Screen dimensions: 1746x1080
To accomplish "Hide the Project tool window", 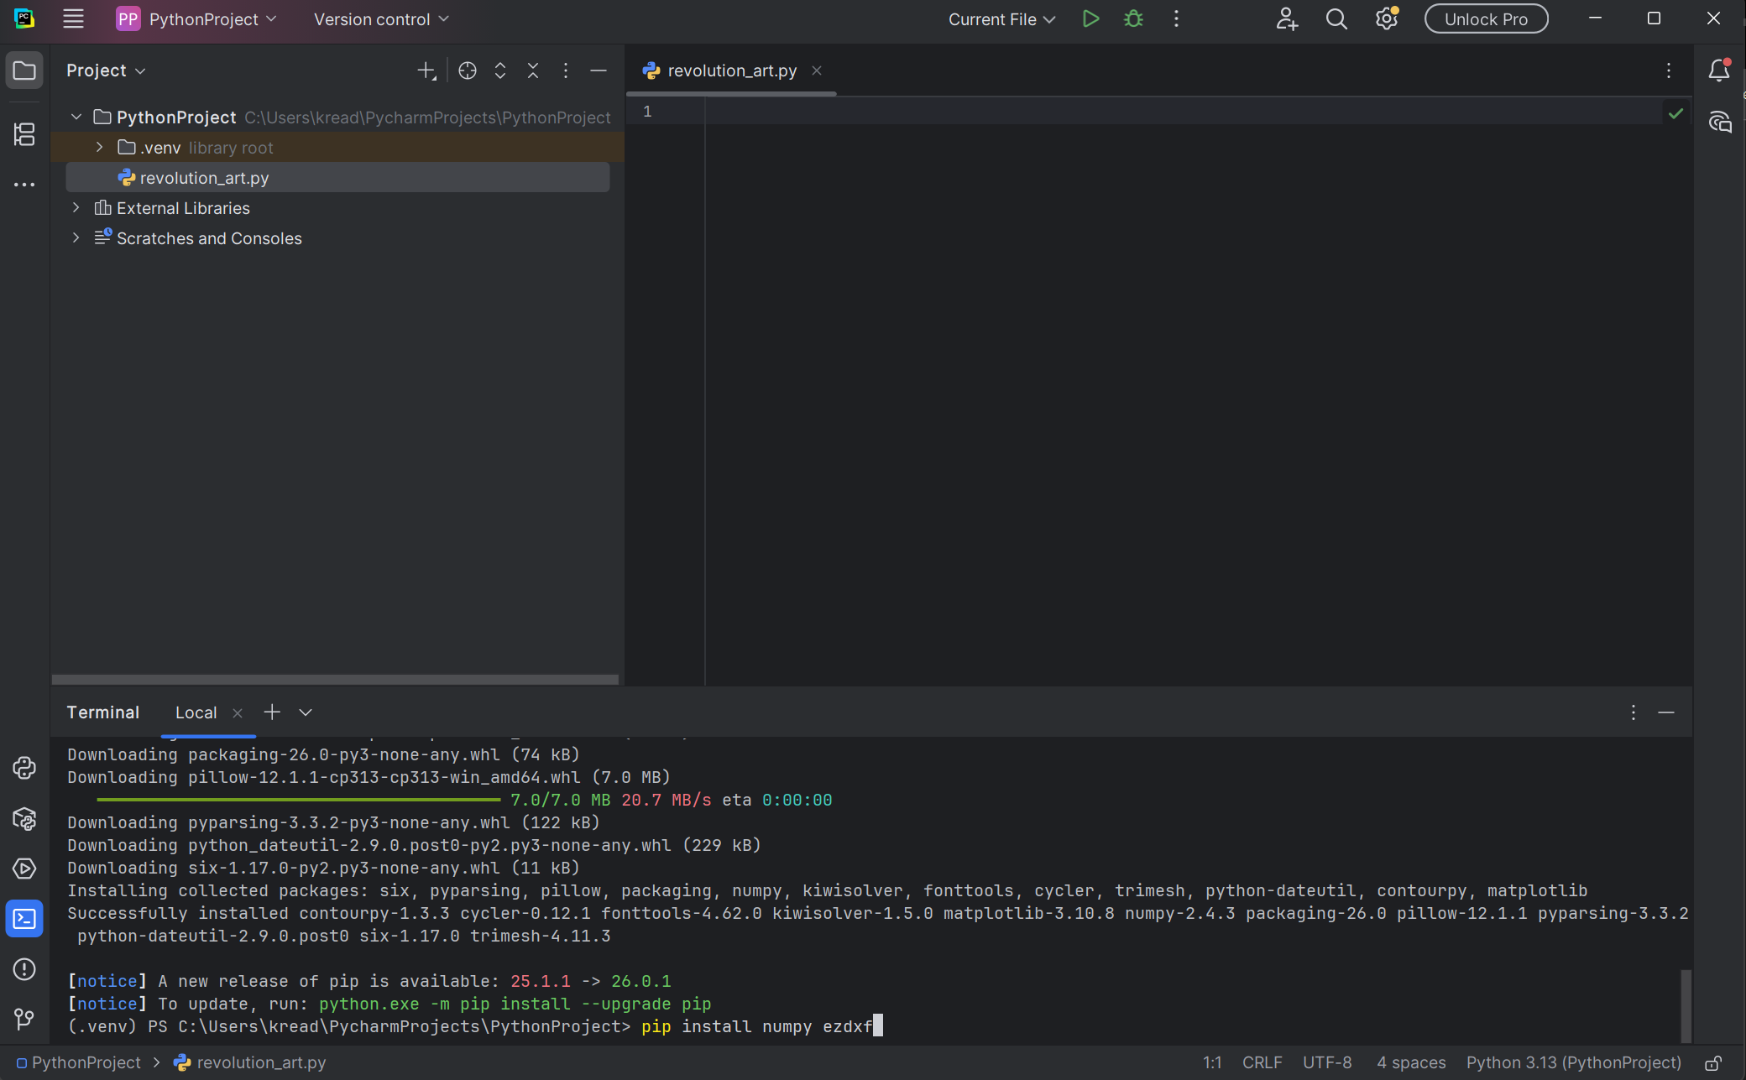I will pos(599,70).
